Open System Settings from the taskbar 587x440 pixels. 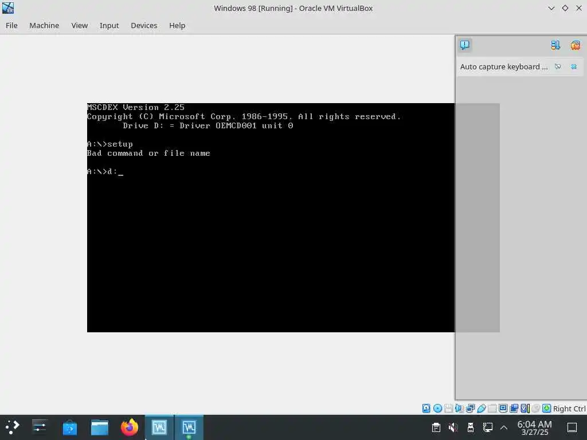click(40, 427)
